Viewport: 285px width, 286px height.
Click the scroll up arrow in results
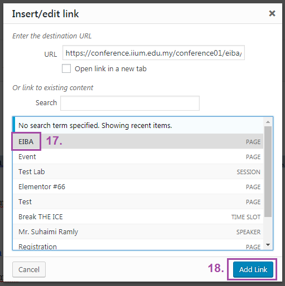pyautogui.click(x=268, y=122)
